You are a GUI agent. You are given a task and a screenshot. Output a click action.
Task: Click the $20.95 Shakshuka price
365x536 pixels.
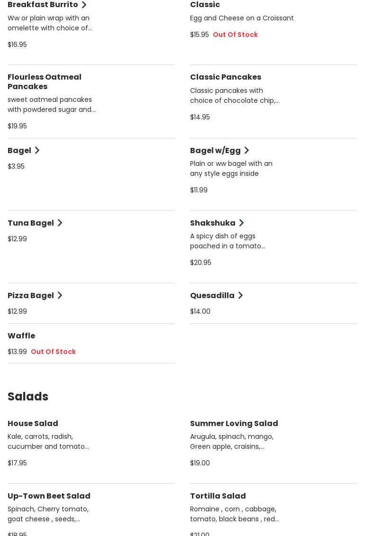201,263
